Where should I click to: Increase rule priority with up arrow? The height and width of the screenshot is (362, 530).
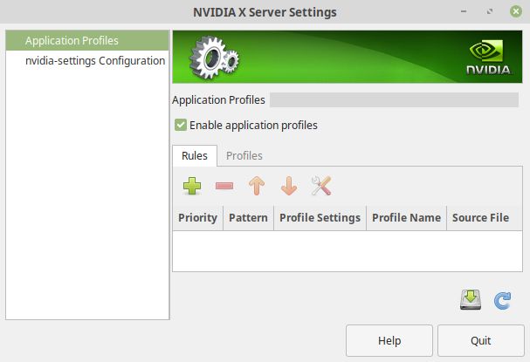pyautogui.click(x=257, y=186)
